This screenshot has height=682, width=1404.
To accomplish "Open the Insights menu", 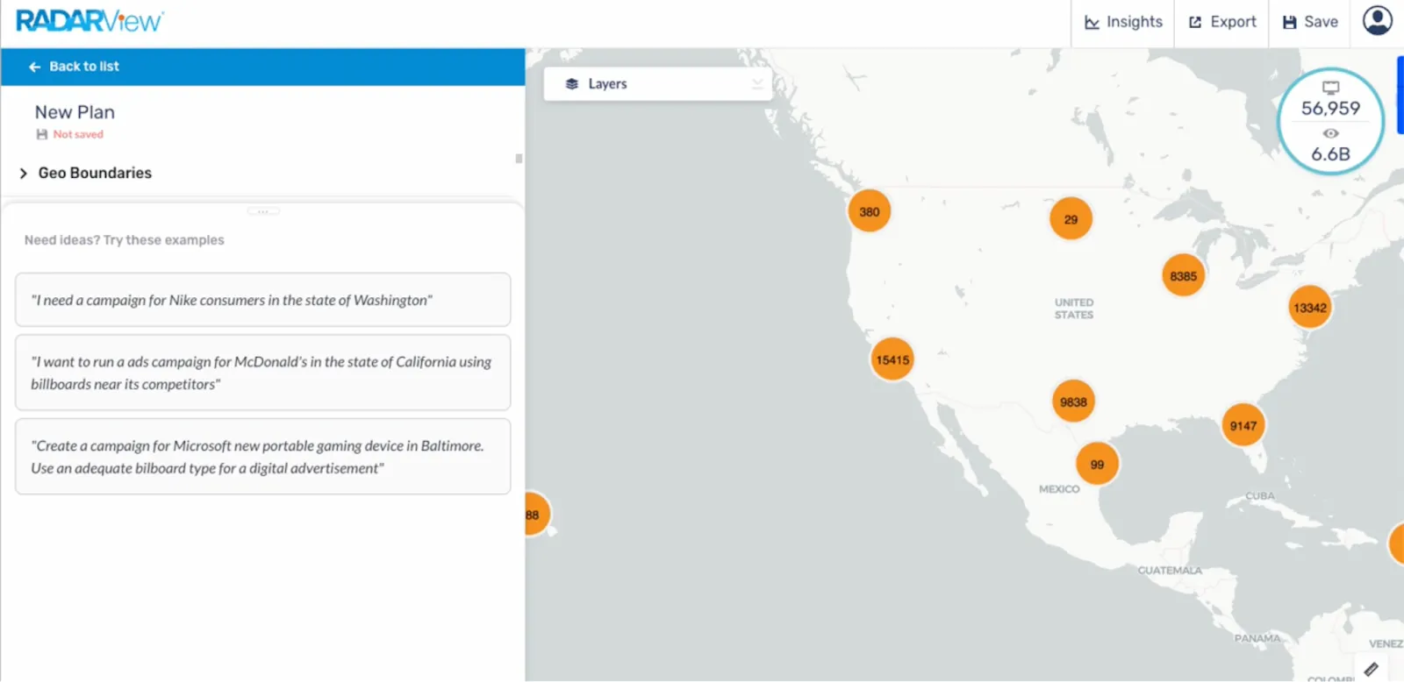I will 1123,22.
